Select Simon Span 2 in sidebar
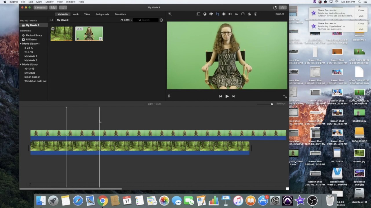Screen dimensions: 371x208 tap(32, 77)
